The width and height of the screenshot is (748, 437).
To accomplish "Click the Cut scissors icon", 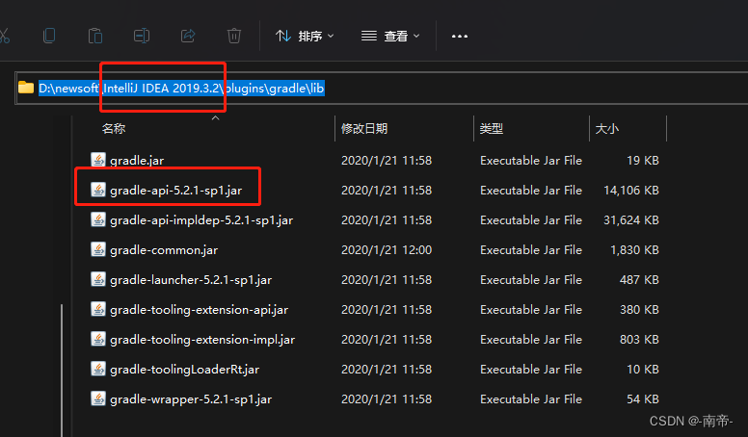I will click(x=4, y=36).
